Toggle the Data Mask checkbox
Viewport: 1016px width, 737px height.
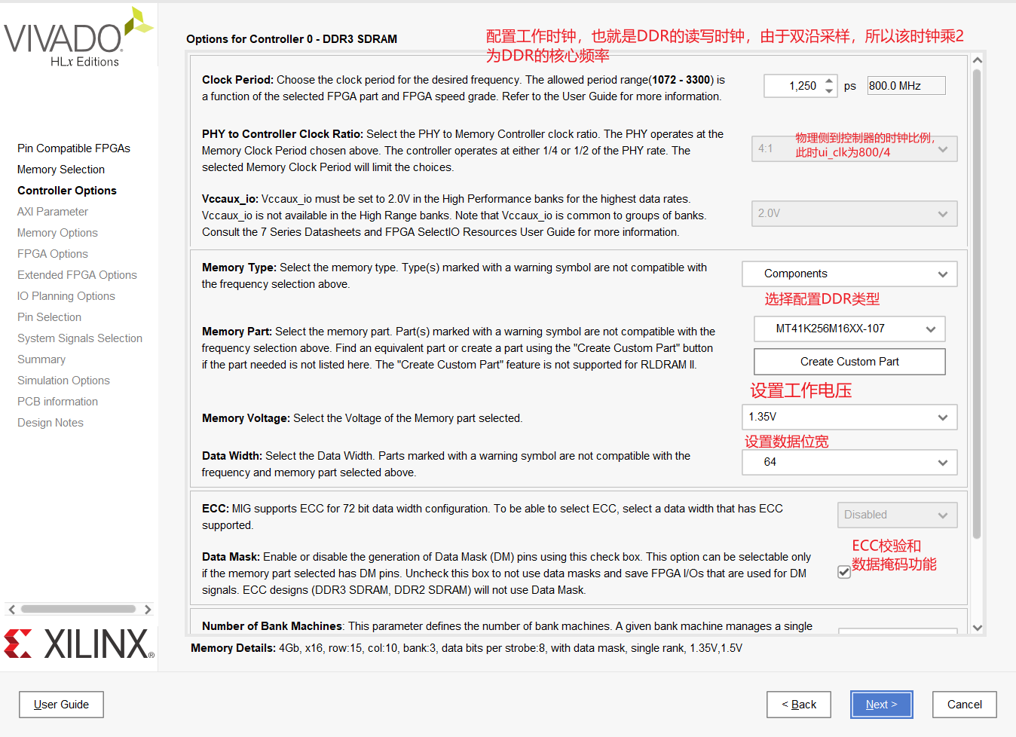[844, 572]
